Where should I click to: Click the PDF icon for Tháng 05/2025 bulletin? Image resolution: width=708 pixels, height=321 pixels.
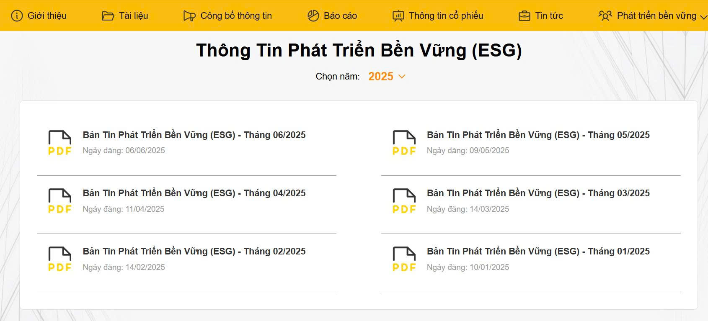click(404, 143)
